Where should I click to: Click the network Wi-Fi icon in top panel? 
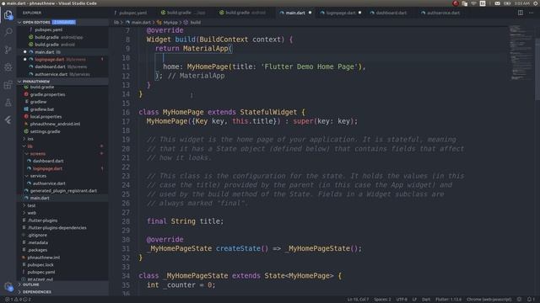coord(474,3)
